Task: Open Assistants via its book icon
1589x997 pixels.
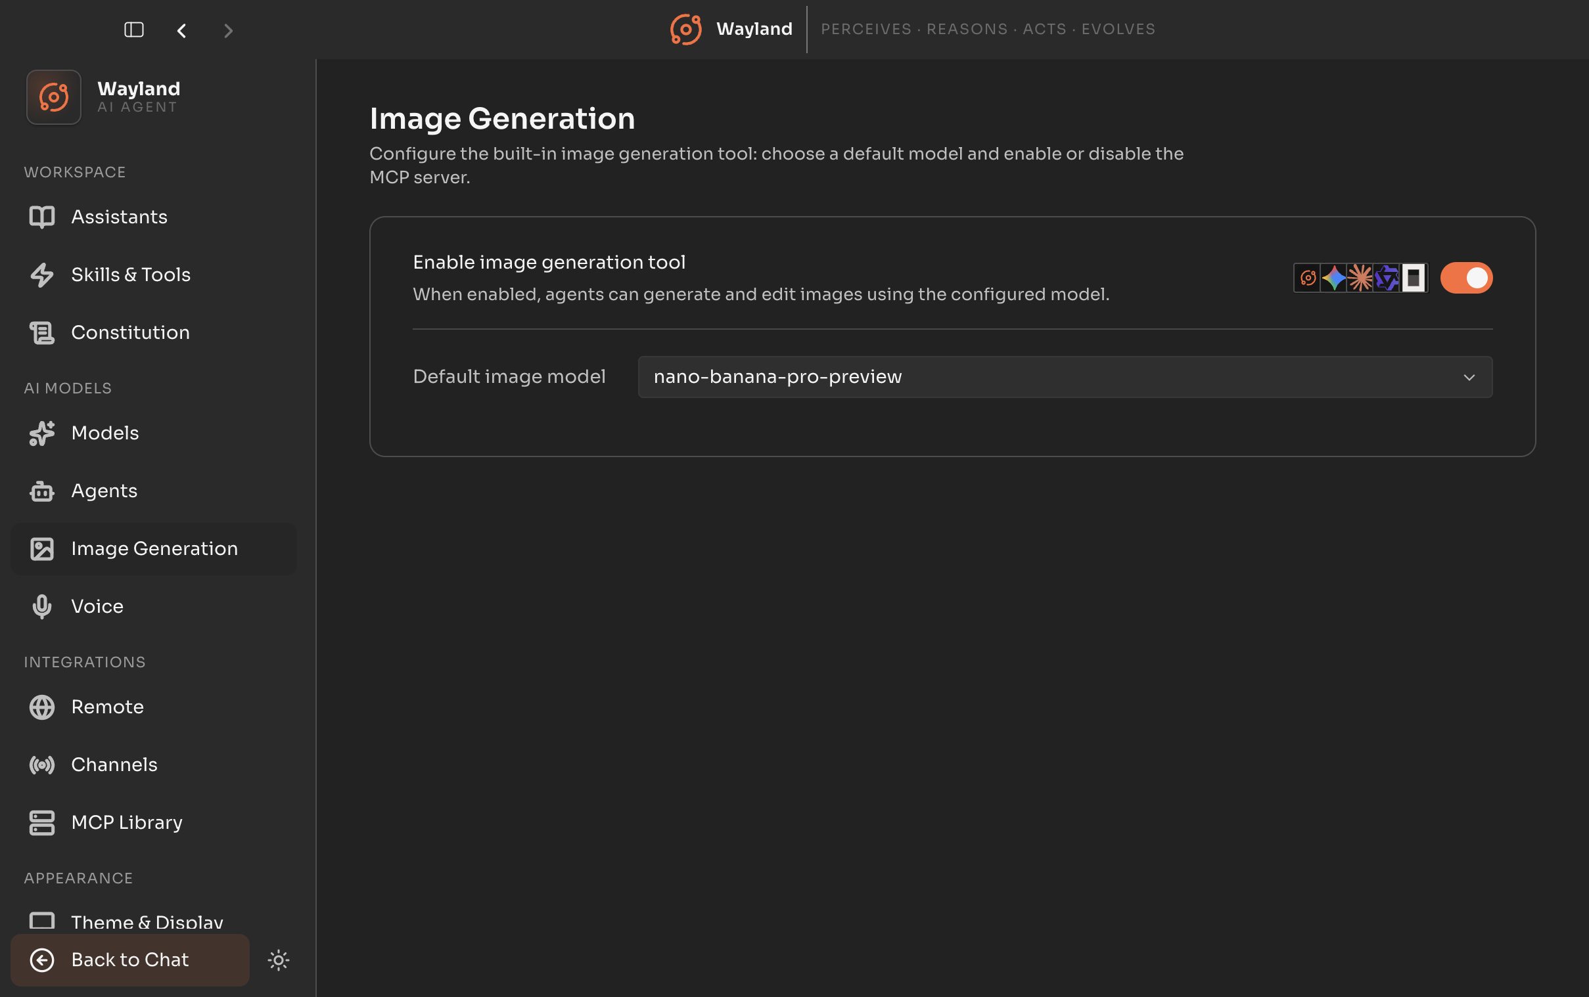Action: coord(41,217)
